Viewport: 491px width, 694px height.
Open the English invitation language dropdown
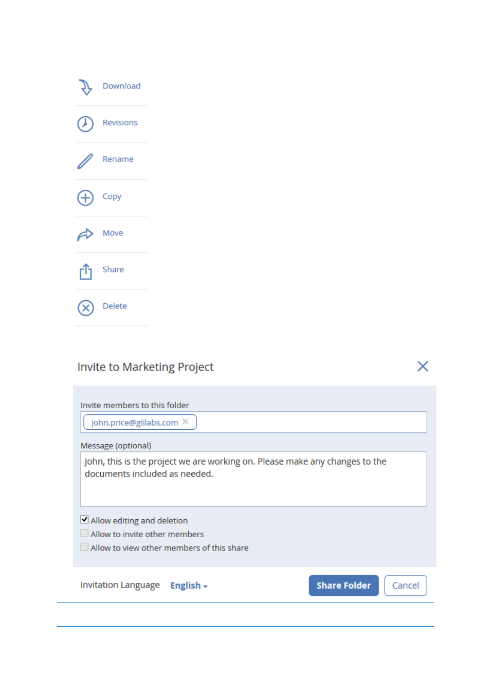pyautogui.click(x=189, y=586)
